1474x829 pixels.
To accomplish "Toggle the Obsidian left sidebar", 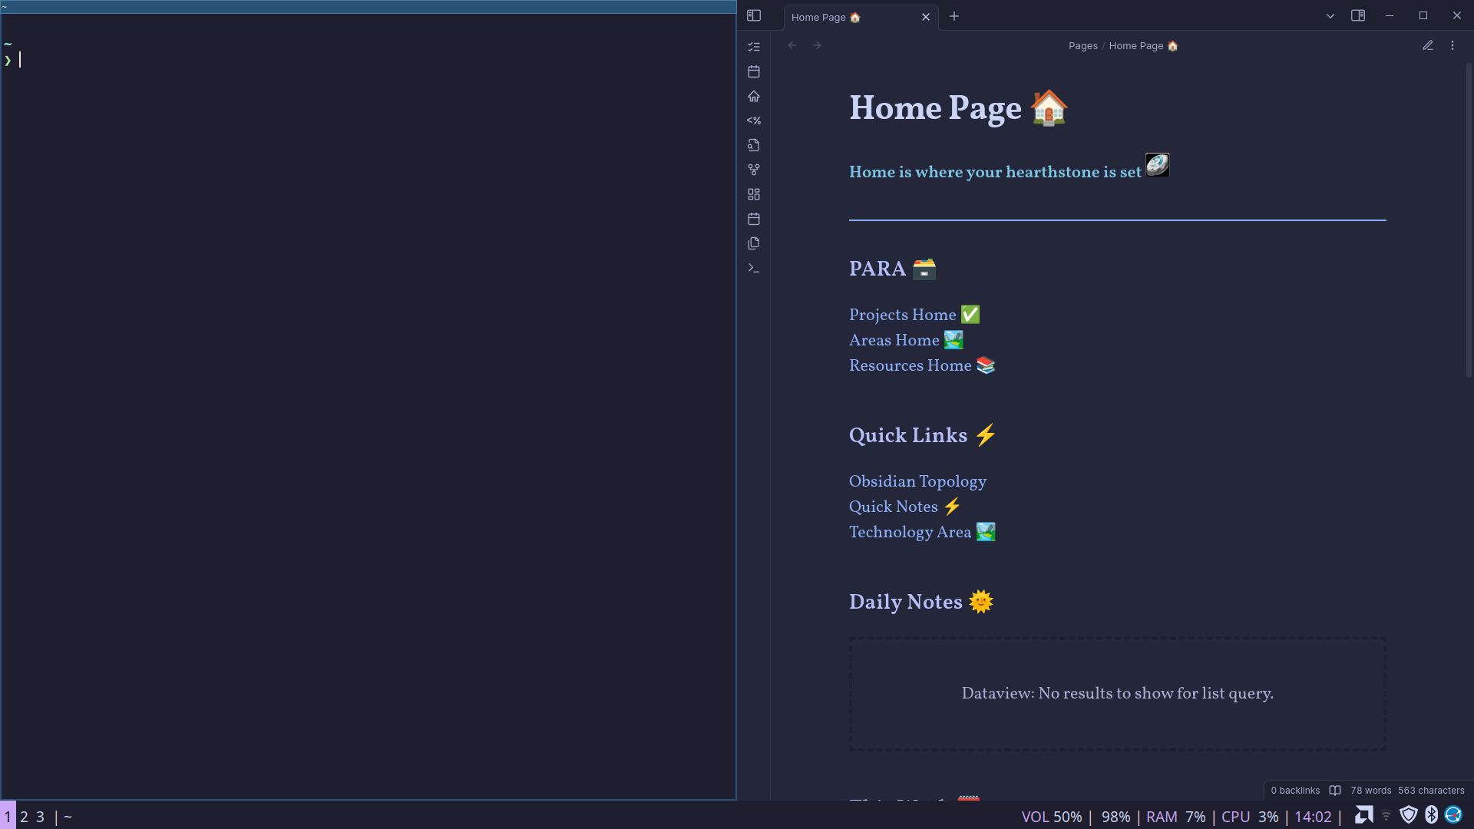I will [x=754, y=15].
